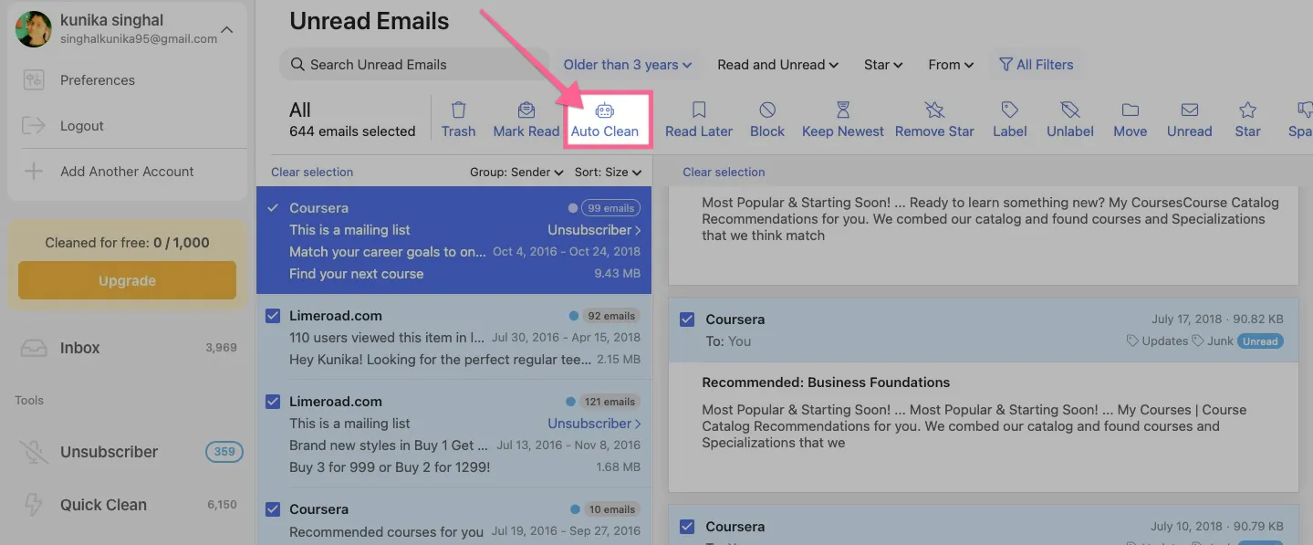Uncheck the Coursera July 17, 2018 email
Screen dimensions: 1313x545
click(687, 320)
